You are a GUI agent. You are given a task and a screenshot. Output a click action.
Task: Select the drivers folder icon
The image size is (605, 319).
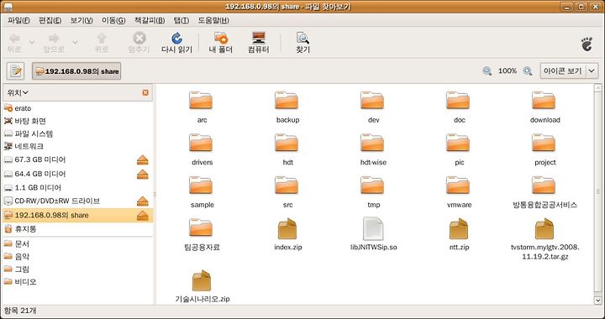pos(201,143)
